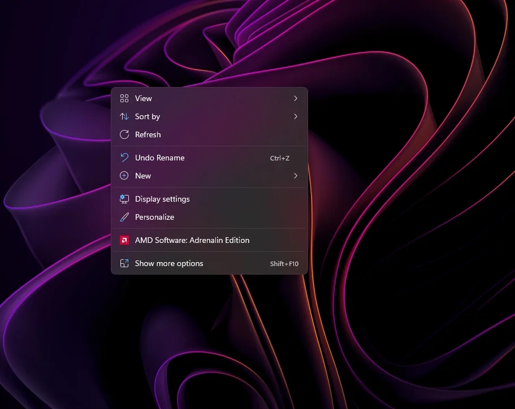Click the Ctrl+Z shortcut label

click(x=279, y=158)
